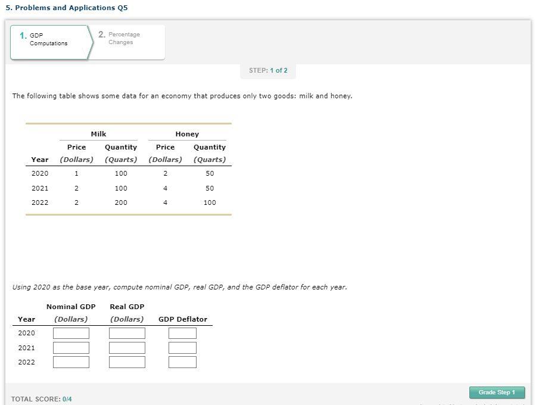The image size is (545, 405).
Task: Click the 2020 GDP Deflator box
Action: click(182, 333)
